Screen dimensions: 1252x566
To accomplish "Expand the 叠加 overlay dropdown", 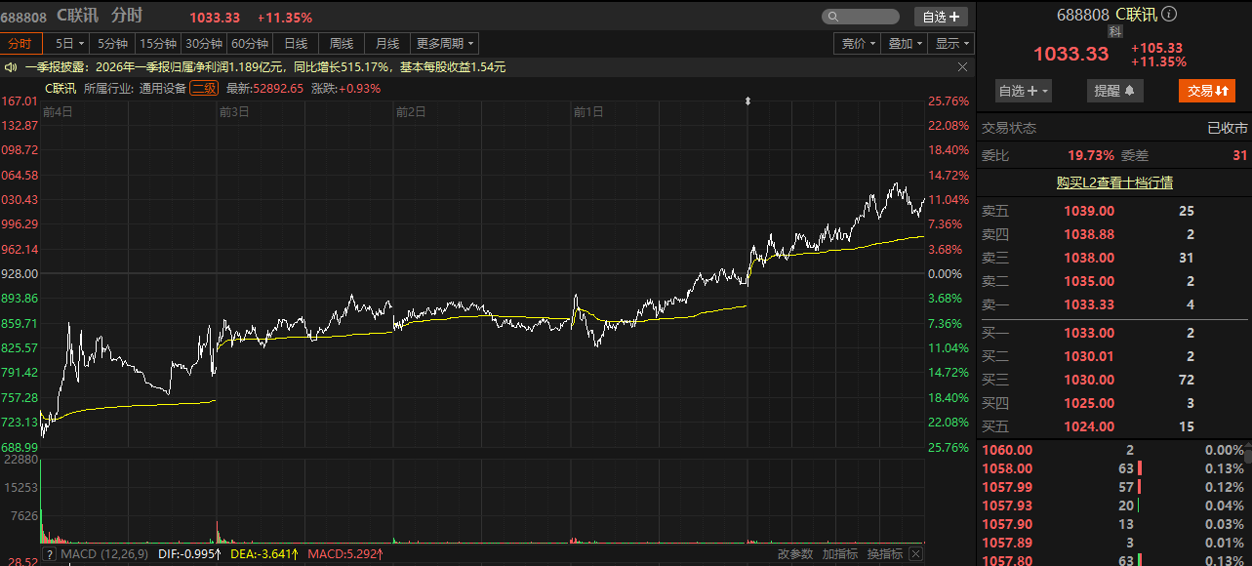I will click(905, 43).
